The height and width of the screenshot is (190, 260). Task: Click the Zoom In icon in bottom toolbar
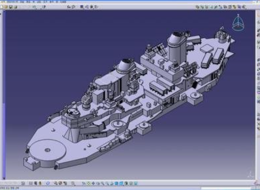coord(102,183)
